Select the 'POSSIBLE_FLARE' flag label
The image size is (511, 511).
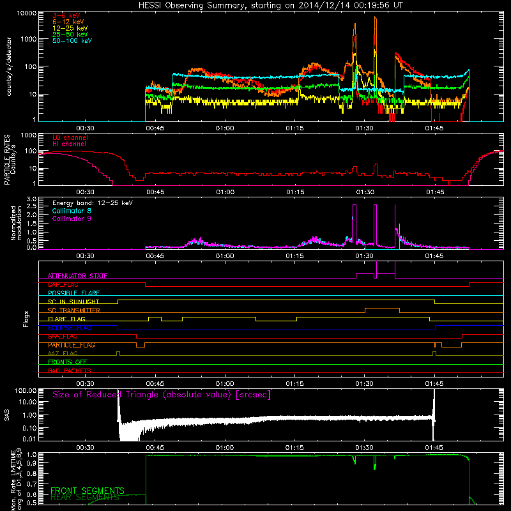coord(73,293)
